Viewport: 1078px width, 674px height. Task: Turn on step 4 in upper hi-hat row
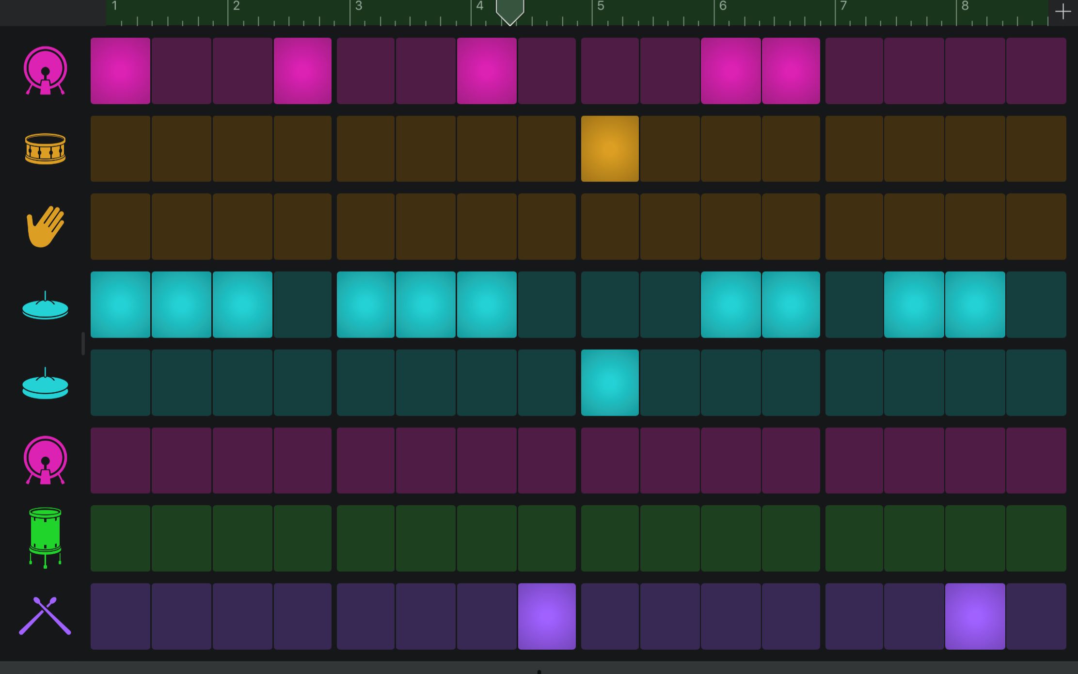(x=302, y=305)
